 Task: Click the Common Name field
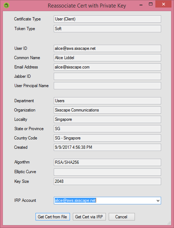[x=107, y=58]
